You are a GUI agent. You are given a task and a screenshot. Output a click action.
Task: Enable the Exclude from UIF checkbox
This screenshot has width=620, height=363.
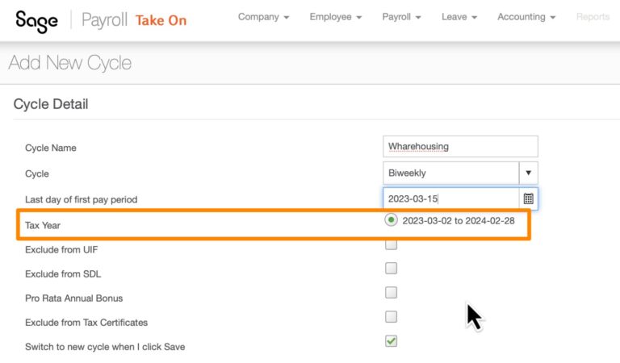pyautogui.click(x=392, y=244)
